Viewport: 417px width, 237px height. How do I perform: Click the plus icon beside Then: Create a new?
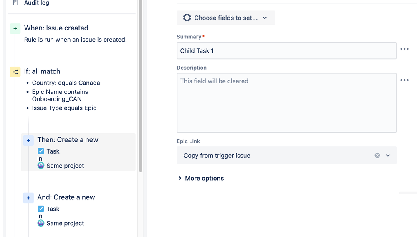point(28,140)
